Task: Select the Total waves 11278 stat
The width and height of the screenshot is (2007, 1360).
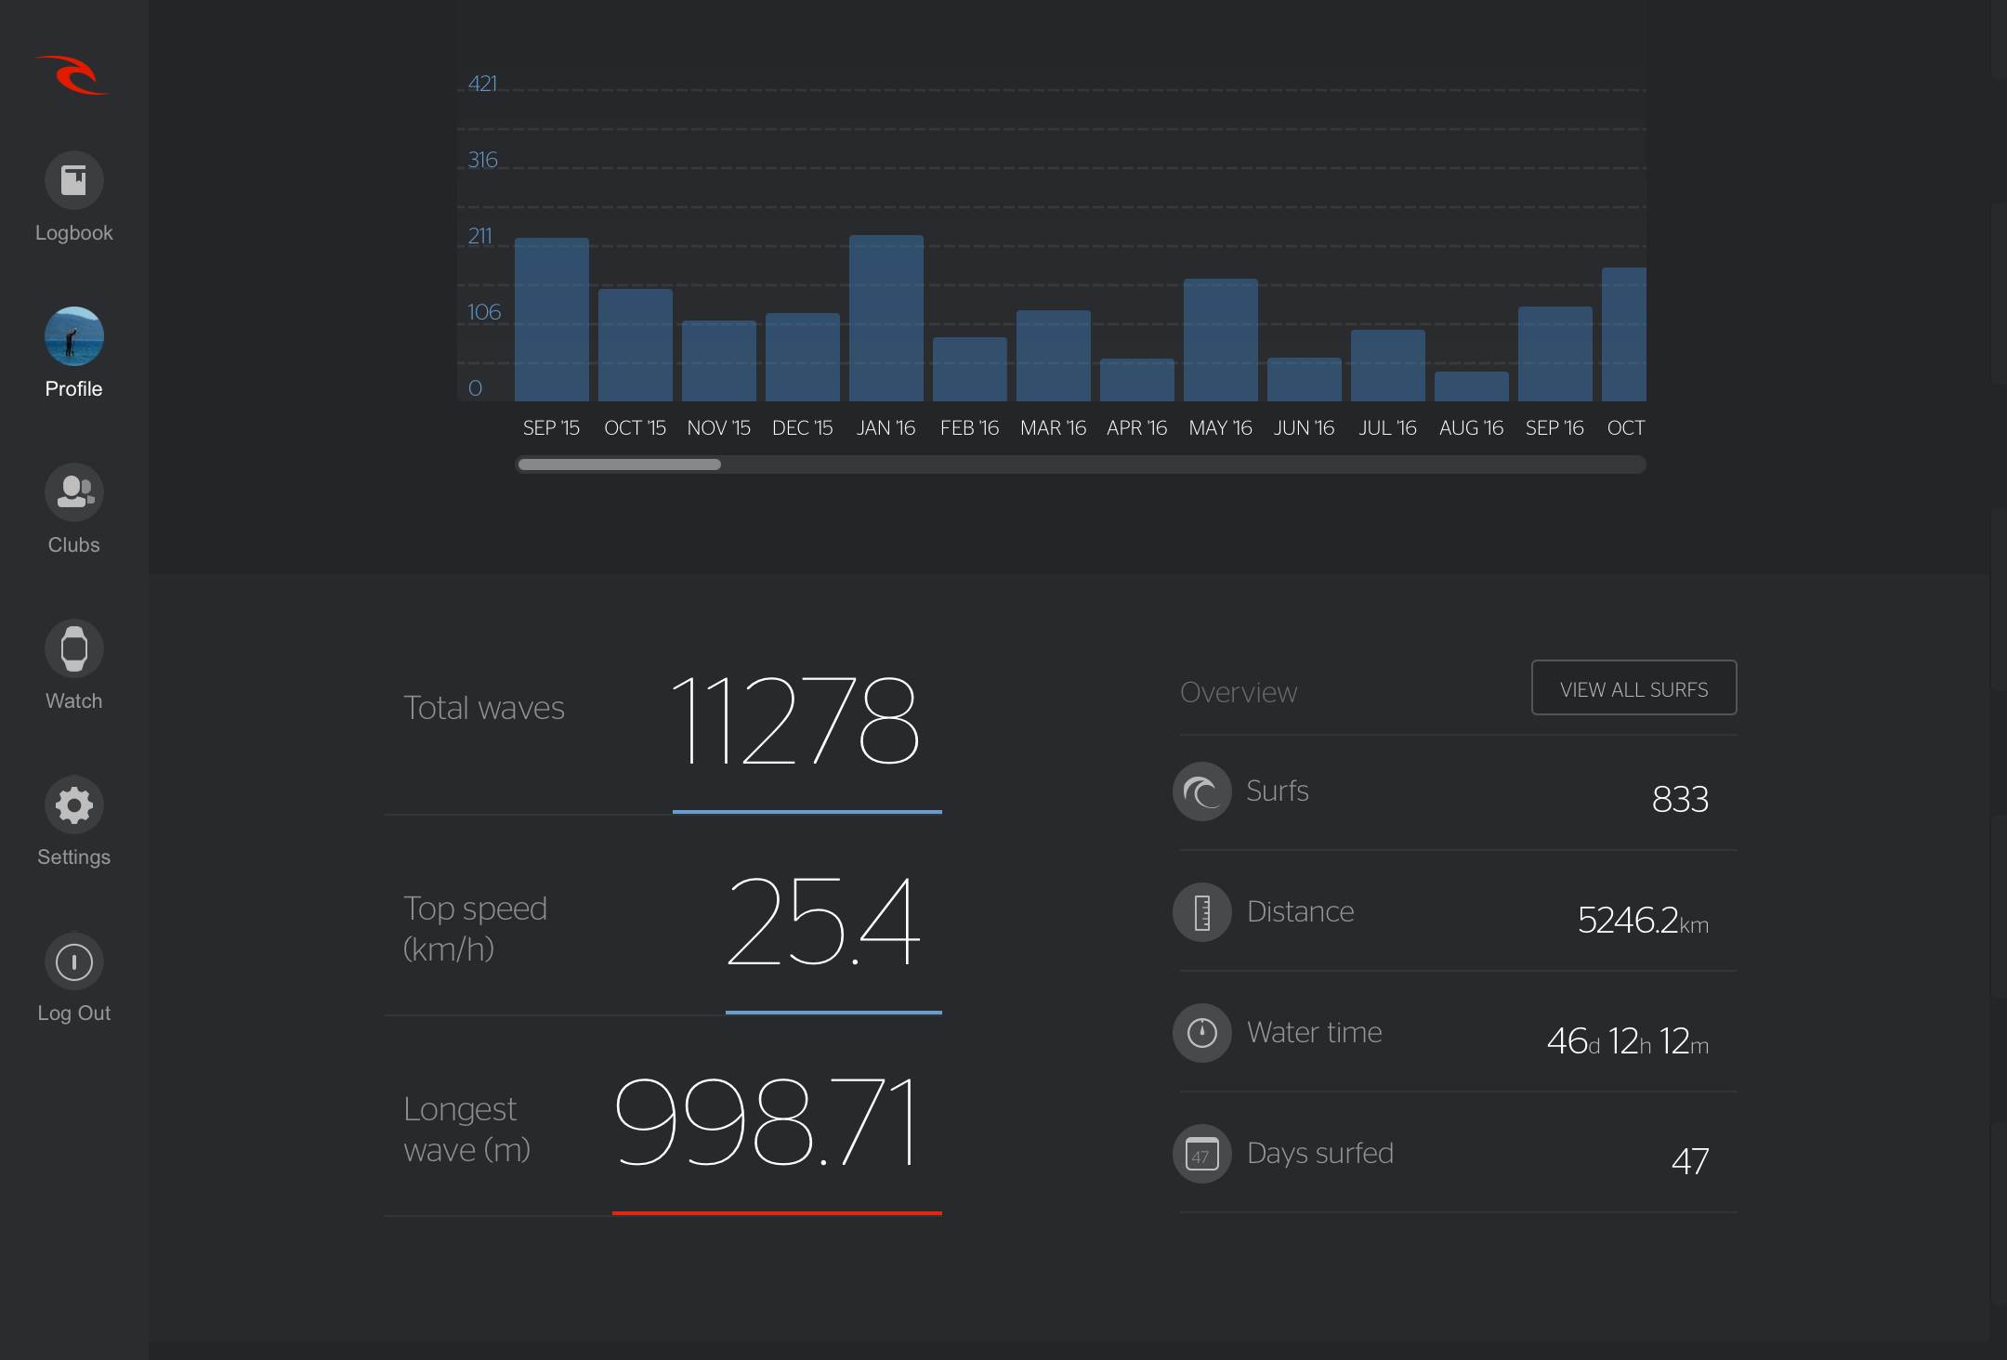Action: 794,720
